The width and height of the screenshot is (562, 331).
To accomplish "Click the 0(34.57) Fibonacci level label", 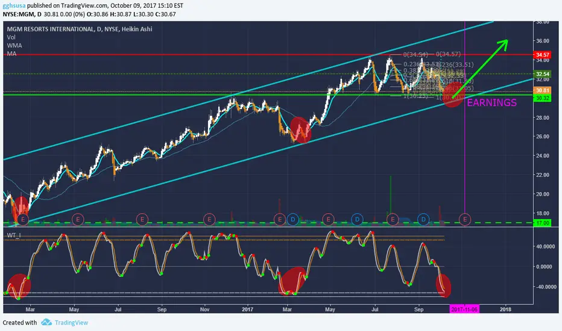I will point(449,54).
